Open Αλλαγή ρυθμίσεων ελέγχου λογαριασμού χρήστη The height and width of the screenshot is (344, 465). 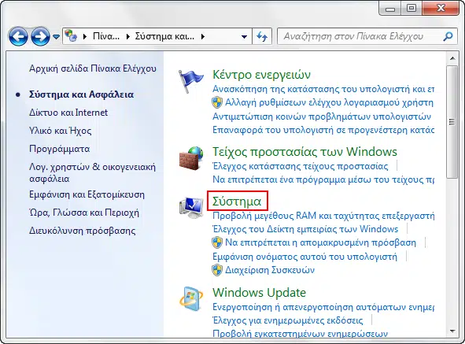329,102
